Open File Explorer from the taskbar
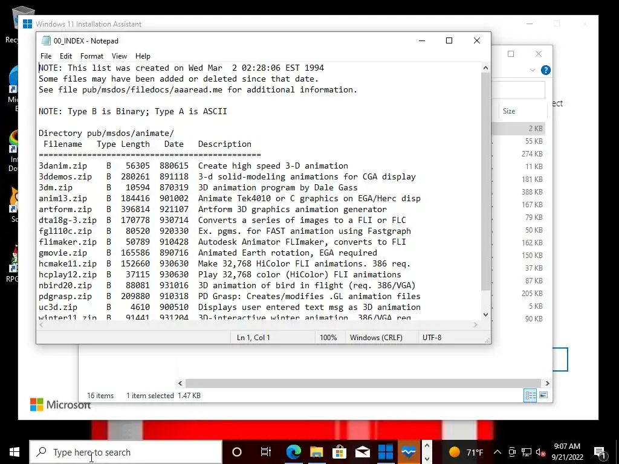The image size is (619, 464). click(x=316, y=452)
